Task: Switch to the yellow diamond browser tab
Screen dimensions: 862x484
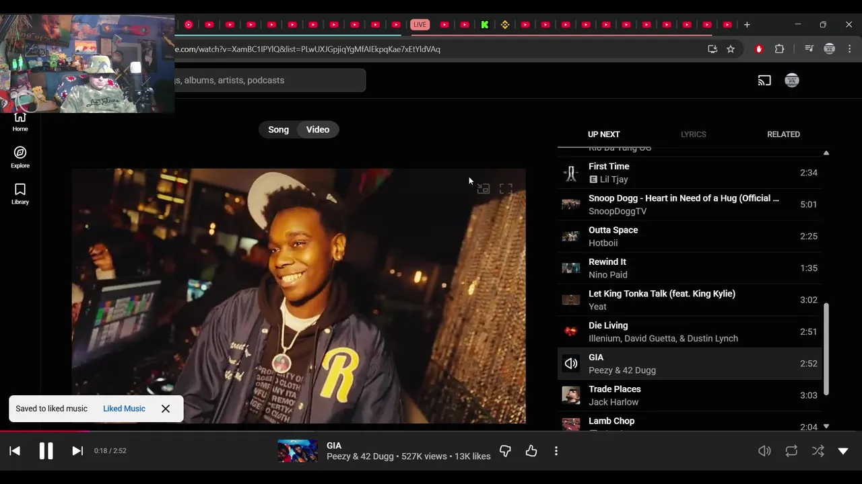Action: (505, 25)
